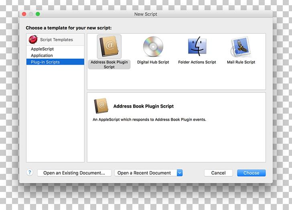Click the address book icon in description pane

click(101, 106)
